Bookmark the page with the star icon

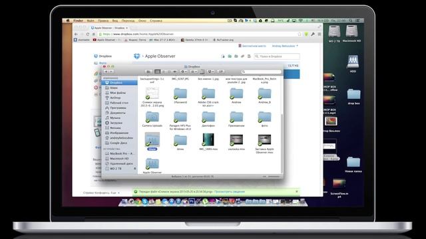pos(300,34)
